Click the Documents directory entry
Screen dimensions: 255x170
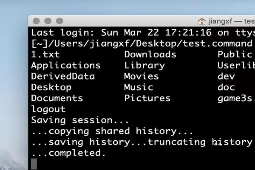tap(57, 98)
